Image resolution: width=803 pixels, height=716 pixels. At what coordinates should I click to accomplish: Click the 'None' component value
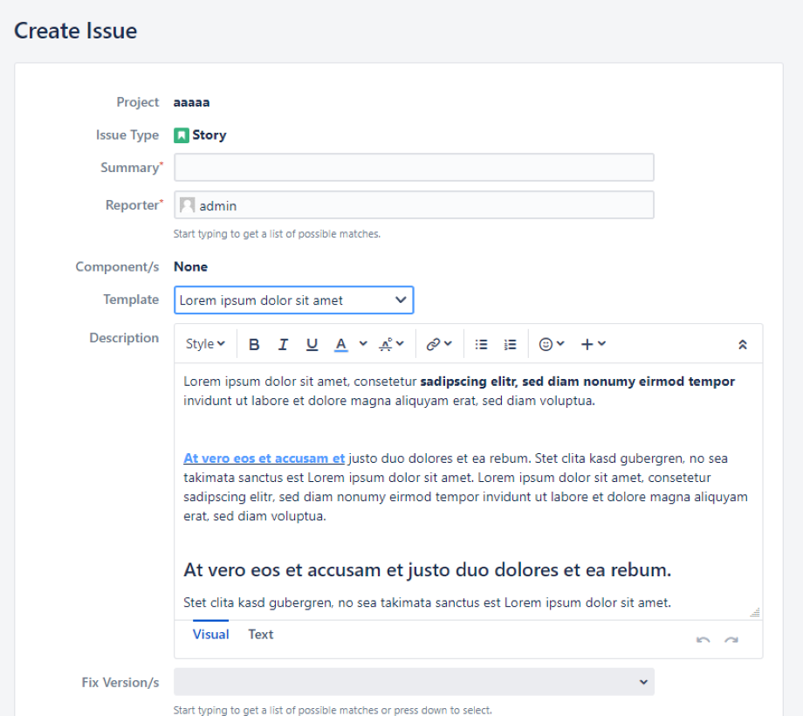point(190,267)
